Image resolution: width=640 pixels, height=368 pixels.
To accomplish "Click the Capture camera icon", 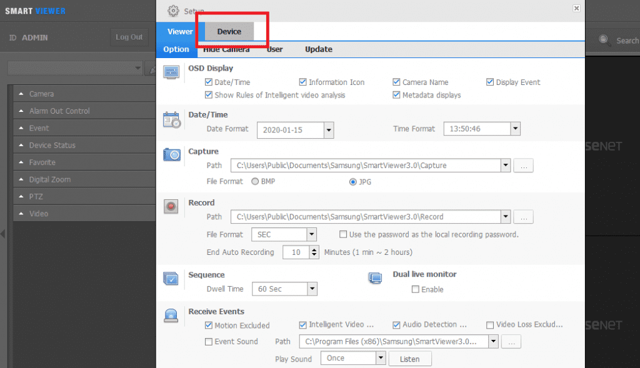I will pyautogui.click(x=171, y=156).
